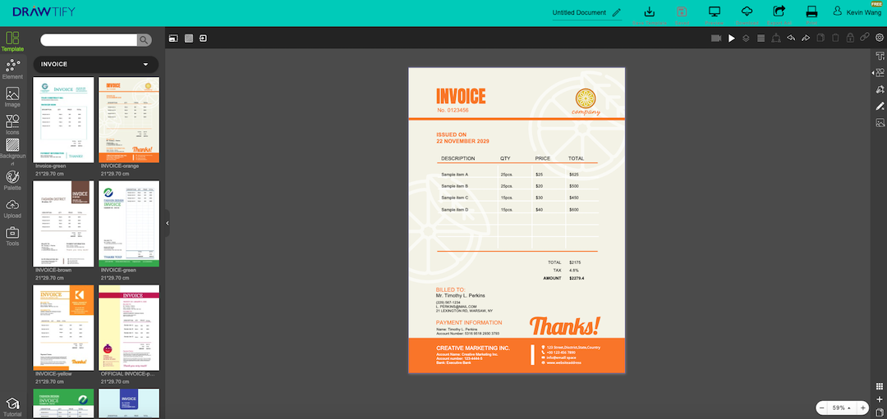Viewport: 887px width, 419px height.
Task: Select the INVOICE-orange template thumbnail
Action: tap(129, 120)
